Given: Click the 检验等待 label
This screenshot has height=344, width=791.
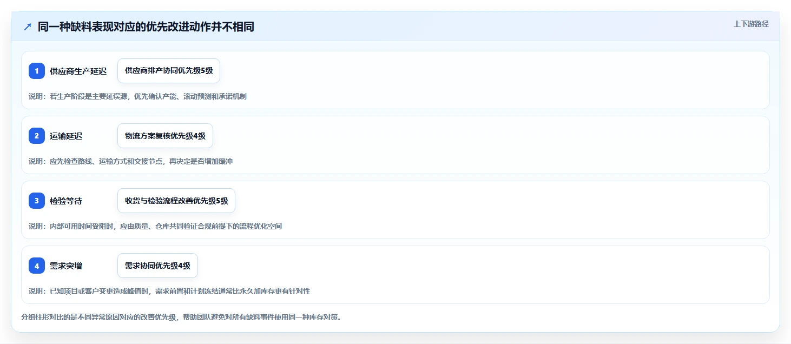Looking at the screenshot, I should 66,201.
